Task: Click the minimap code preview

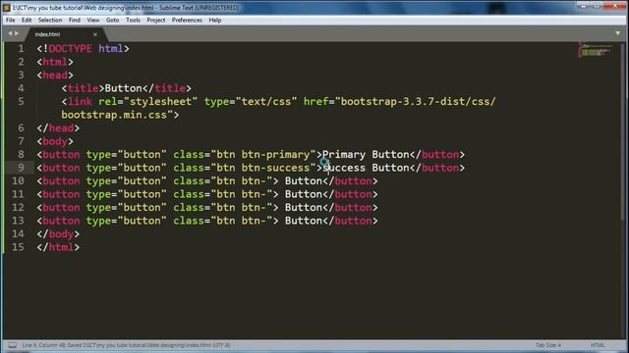Action: pyautogui.click(x=596, y=50)
